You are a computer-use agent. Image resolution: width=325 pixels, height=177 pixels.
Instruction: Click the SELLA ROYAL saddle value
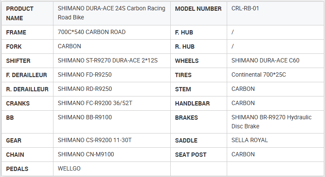coord(249,140)
